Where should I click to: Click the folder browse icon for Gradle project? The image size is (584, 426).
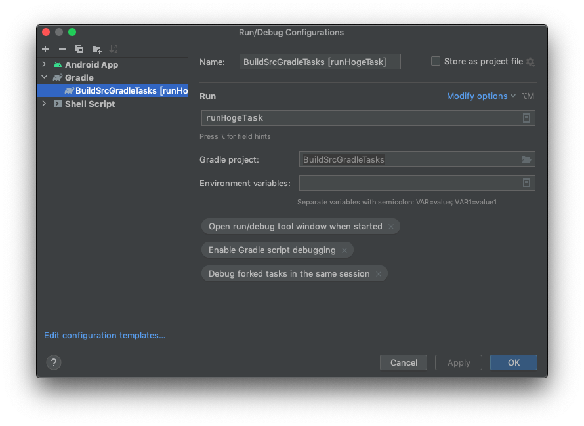point(526,159)
